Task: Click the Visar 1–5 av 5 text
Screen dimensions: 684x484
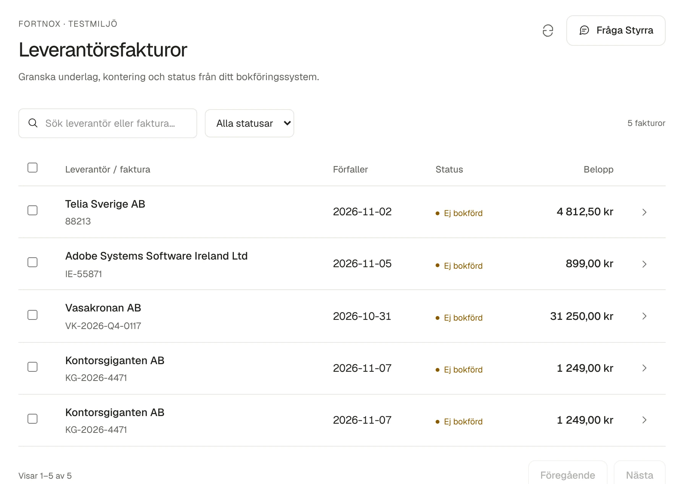Action: pyautogui.click(x=45, y=476)
